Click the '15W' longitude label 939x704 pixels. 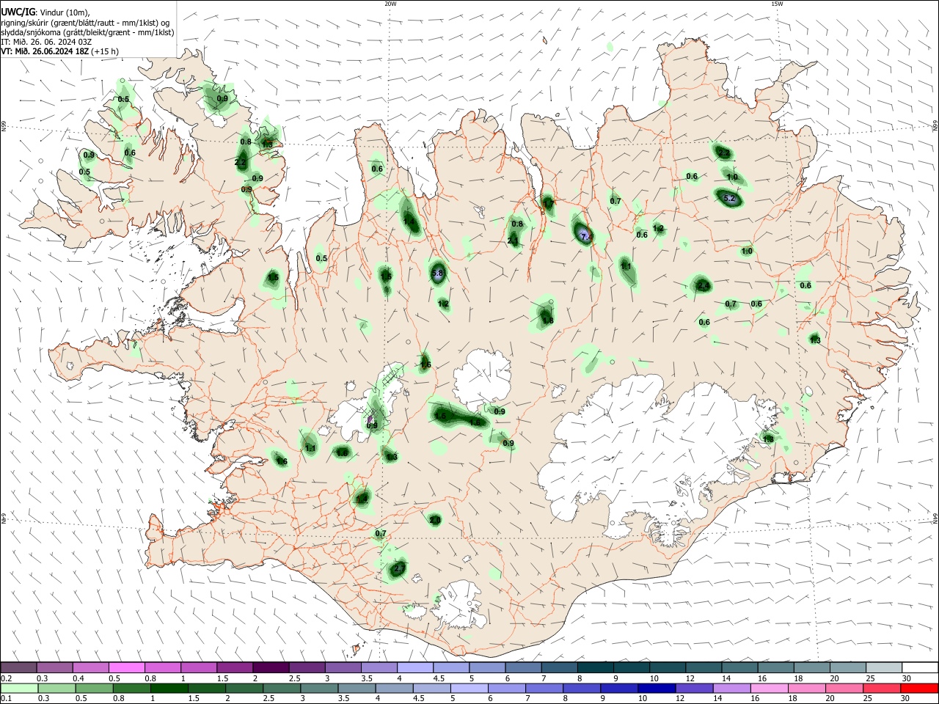(x=776, y=4)
